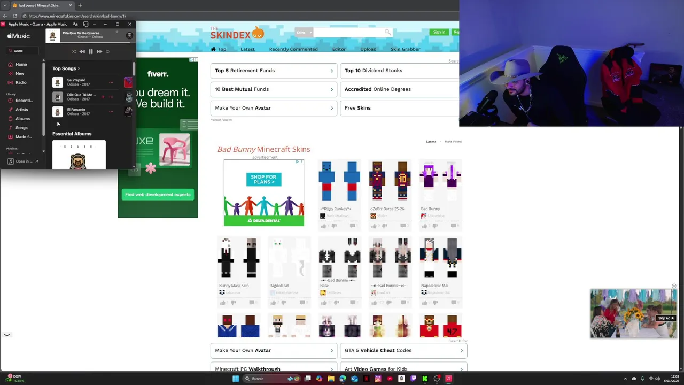Click the Skindex search magnifier icon
The image size is (684, 385).
tap(388, 33)
